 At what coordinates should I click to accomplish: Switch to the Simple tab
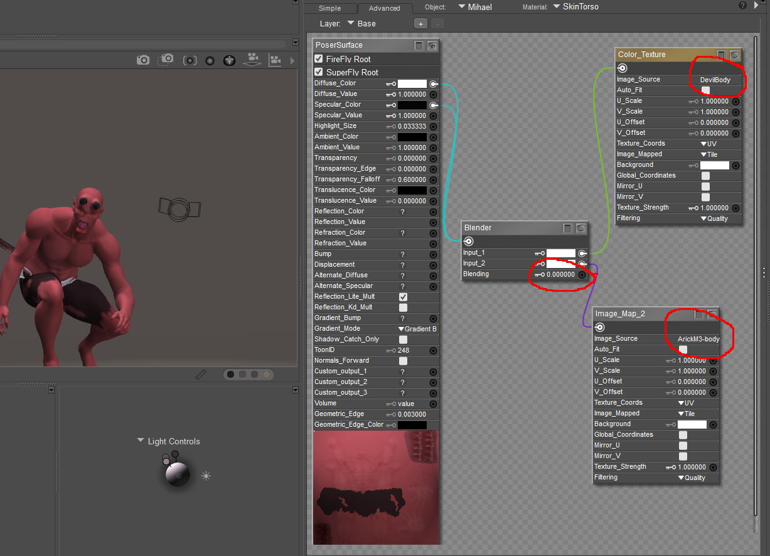[329, 8]
